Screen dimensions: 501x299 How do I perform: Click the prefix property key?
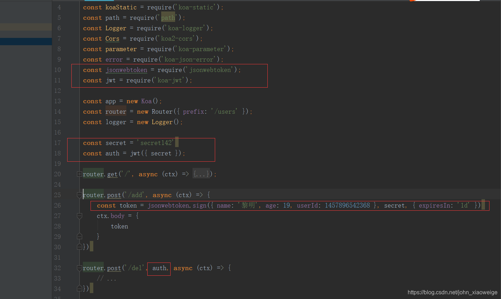194,112
